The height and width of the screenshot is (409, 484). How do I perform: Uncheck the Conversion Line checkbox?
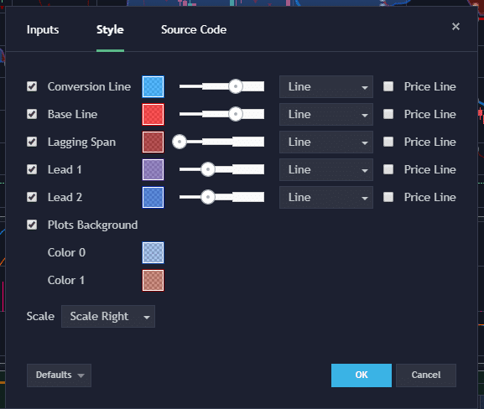[32, 86]
